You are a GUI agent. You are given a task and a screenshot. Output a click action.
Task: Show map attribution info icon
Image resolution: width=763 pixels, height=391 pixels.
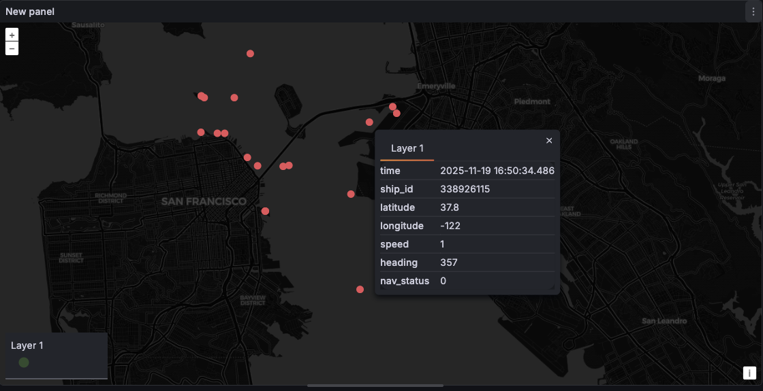coord(749,373)
